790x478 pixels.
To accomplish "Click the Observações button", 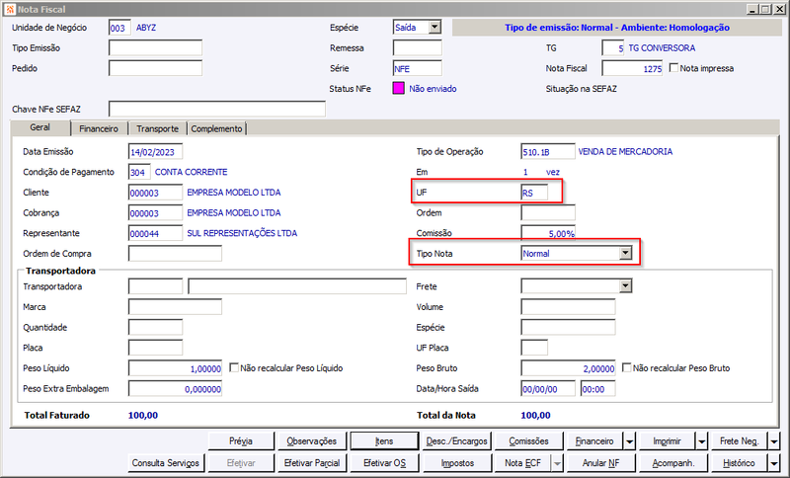I will pyautogui.click(x=312, y=441).
